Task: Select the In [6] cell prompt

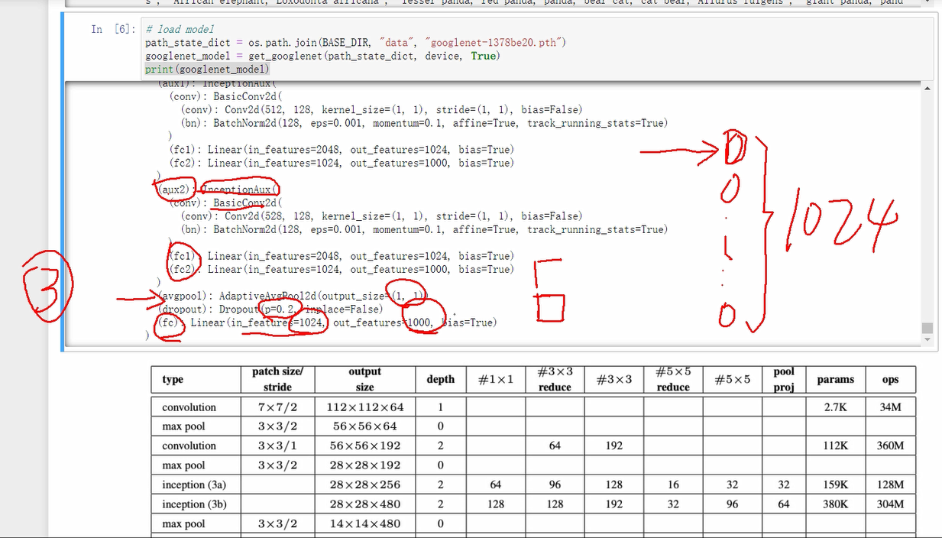Action: pos(113,29)
